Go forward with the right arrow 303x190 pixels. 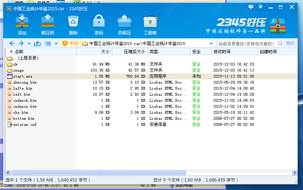(x=21, y=43)
